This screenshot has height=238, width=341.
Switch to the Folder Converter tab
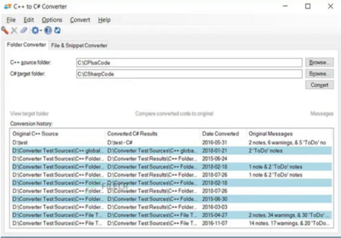click(27, 45)
